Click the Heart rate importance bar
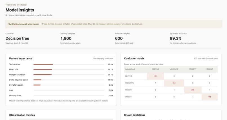Viewport: 227px width, 120px height. [69, 70]
